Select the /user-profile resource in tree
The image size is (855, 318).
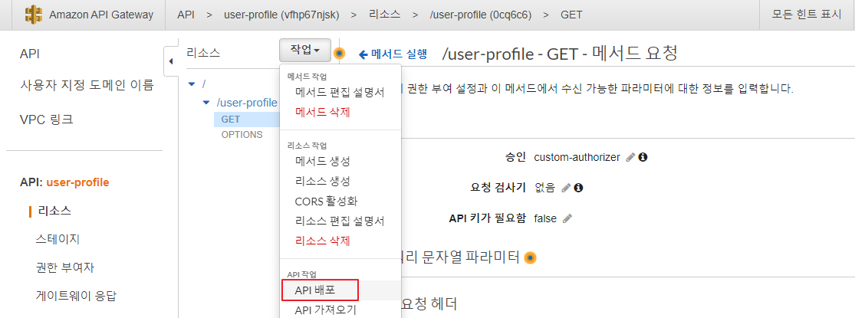coord(247,103)
